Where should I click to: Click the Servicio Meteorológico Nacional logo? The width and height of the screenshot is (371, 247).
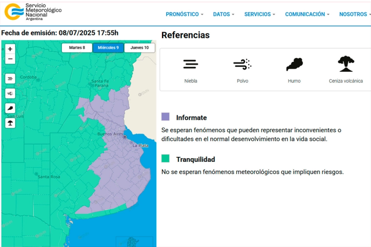33,12
